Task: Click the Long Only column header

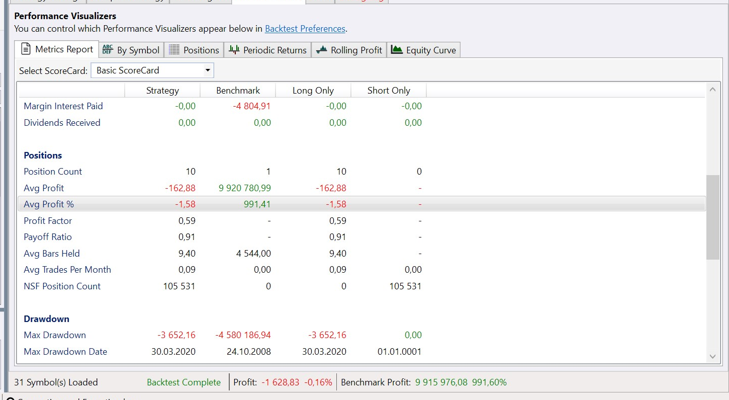Action: click(x=313, y=91)
